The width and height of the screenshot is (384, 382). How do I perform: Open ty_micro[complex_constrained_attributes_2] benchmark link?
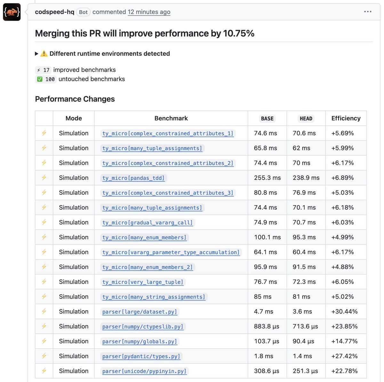point(168,163)
